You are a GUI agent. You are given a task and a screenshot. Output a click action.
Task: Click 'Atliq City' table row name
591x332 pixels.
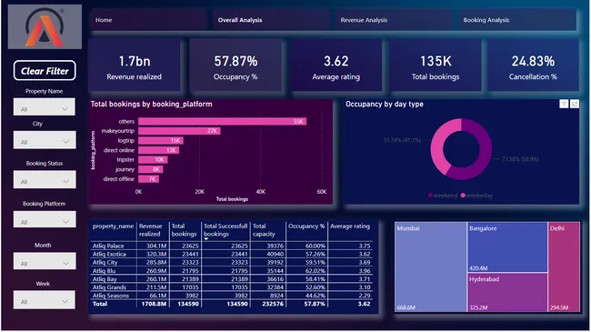(105, 263)
